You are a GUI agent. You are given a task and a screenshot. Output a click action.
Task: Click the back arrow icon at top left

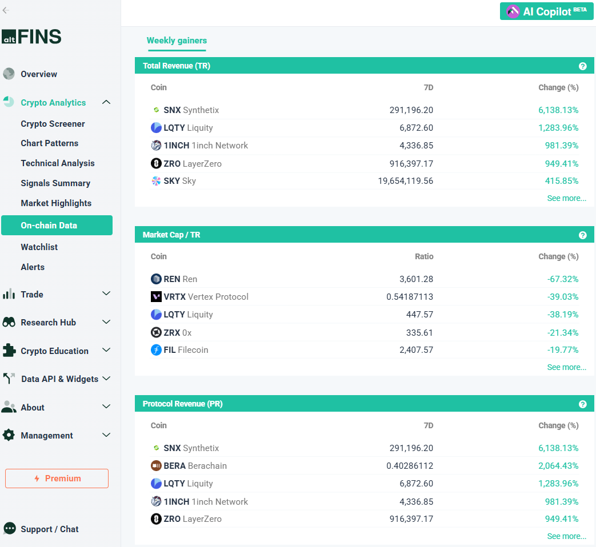point(5,10)
